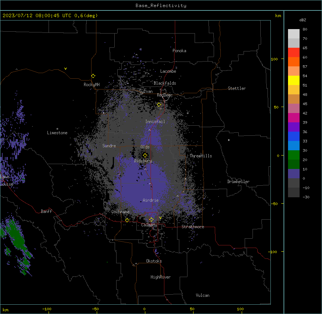Image resolution: width=322 pixels, height=314 pixels.
Task: Click the Didsbury city label
Action: coord(143,161)
